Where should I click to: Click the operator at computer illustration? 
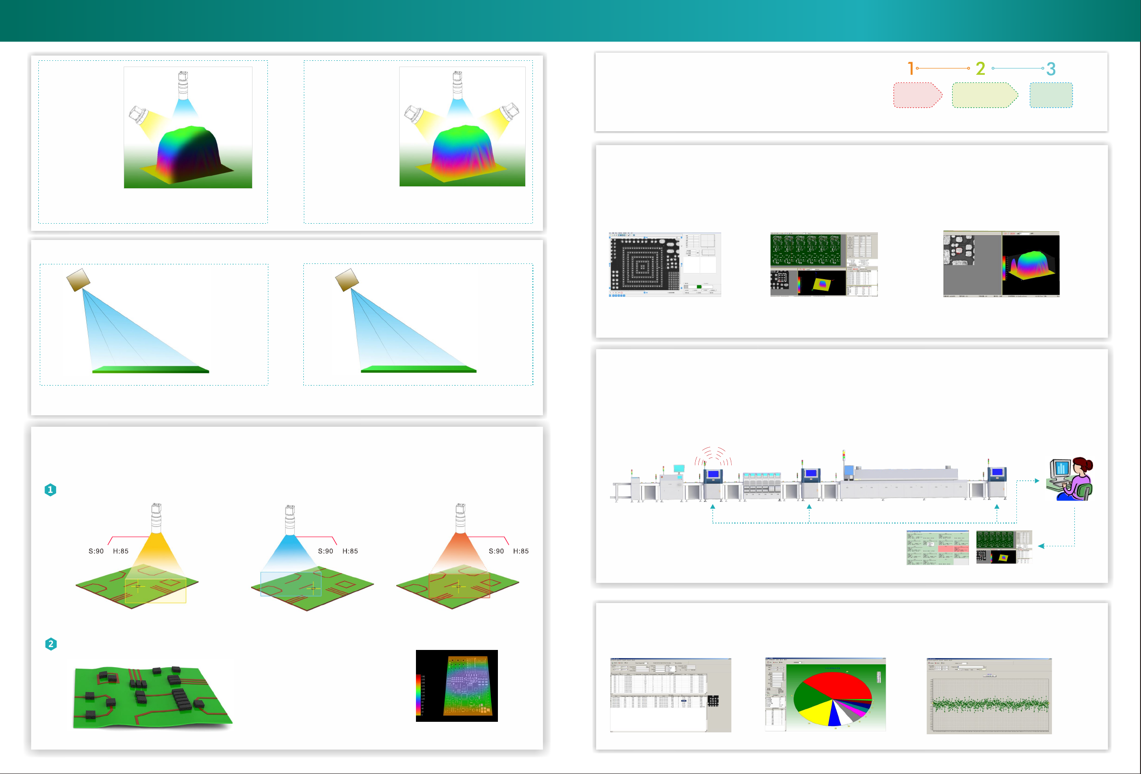tap(1070, 479)
